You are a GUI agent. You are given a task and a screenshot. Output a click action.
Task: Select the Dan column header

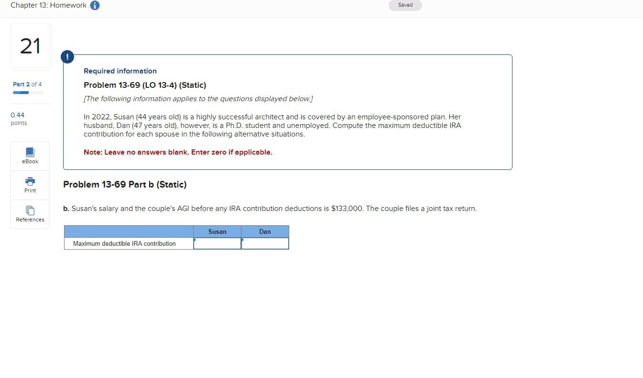[265, 231]
